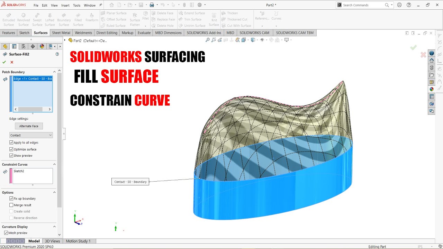
Task: Open SOLIDWORKS Forum chat icon in task pane
Action: point(432,111)
